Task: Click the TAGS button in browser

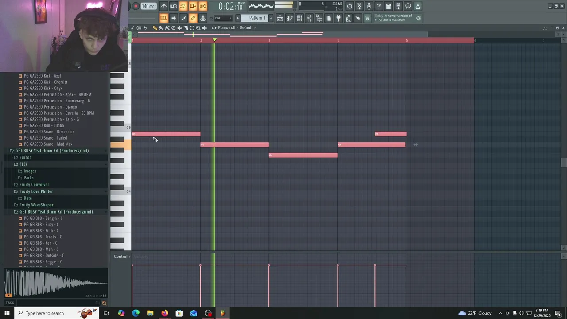Action: click(10, 303)
